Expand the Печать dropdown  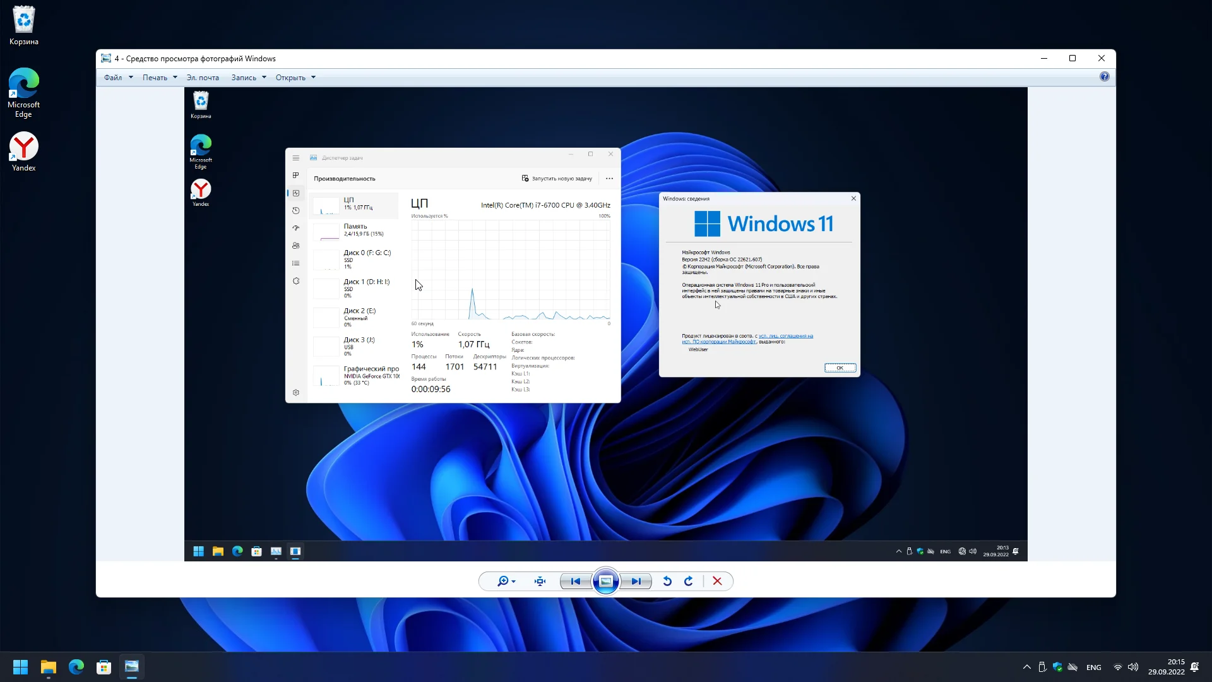(175, 78)
